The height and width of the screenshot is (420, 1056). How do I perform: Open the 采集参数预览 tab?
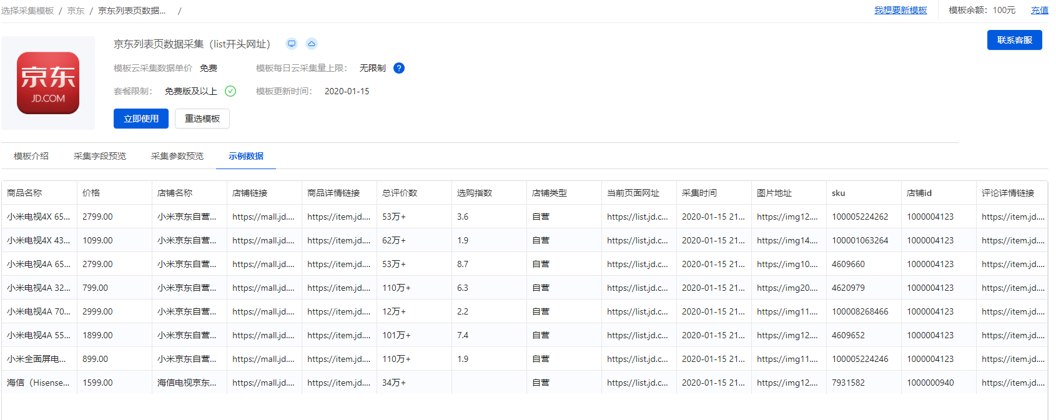177,156
